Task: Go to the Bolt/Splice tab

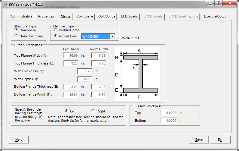Action: click(x=106, y=16)
